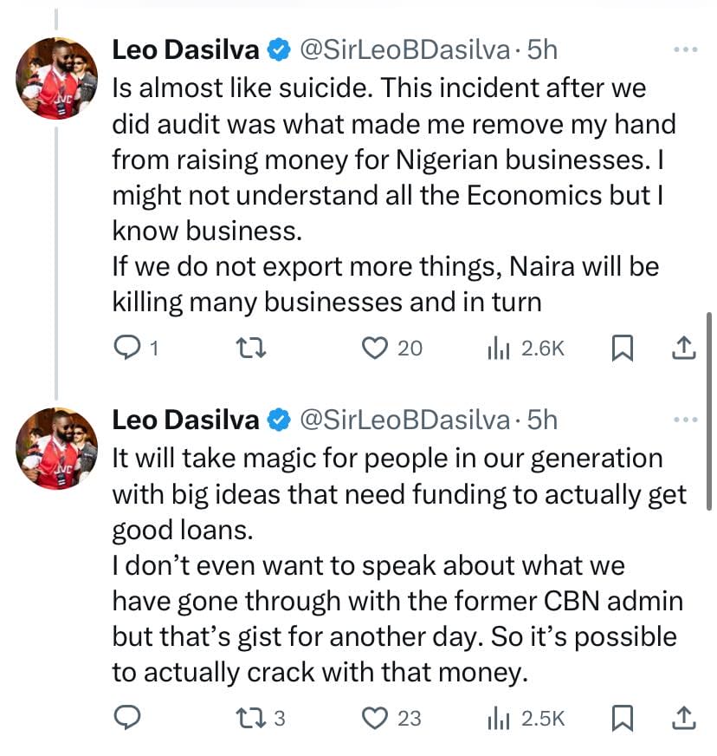Click the first tweet's profile avatar

56,78
